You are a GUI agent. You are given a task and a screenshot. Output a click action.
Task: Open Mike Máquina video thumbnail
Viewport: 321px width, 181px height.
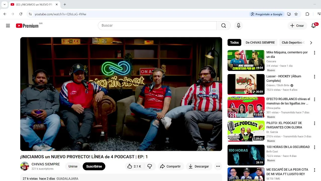pos(246,61)
